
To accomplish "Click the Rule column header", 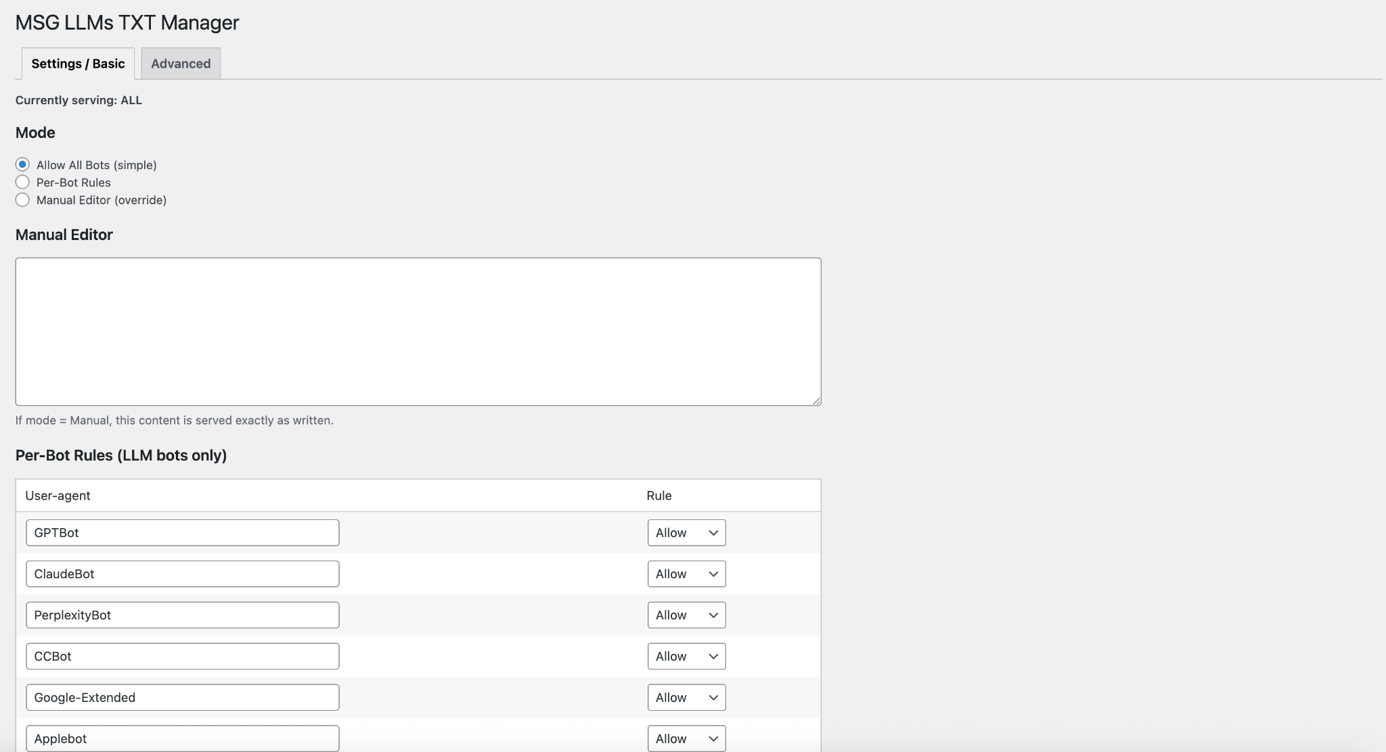I will (658, 496).
